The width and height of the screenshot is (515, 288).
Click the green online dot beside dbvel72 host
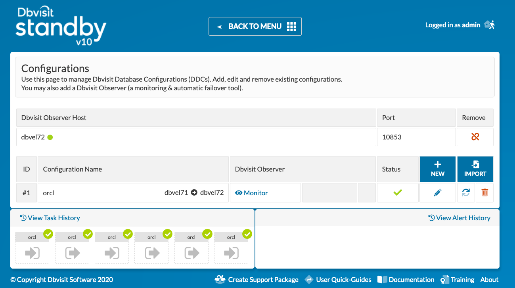50,137
